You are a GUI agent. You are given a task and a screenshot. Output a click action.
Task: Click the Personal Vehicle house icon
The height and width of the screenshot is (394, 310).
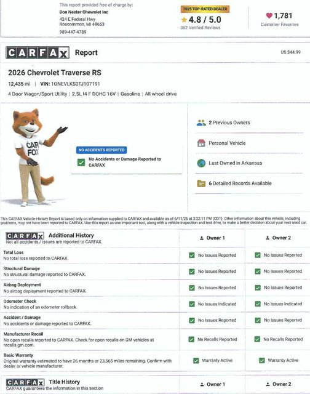coord(201,143)
